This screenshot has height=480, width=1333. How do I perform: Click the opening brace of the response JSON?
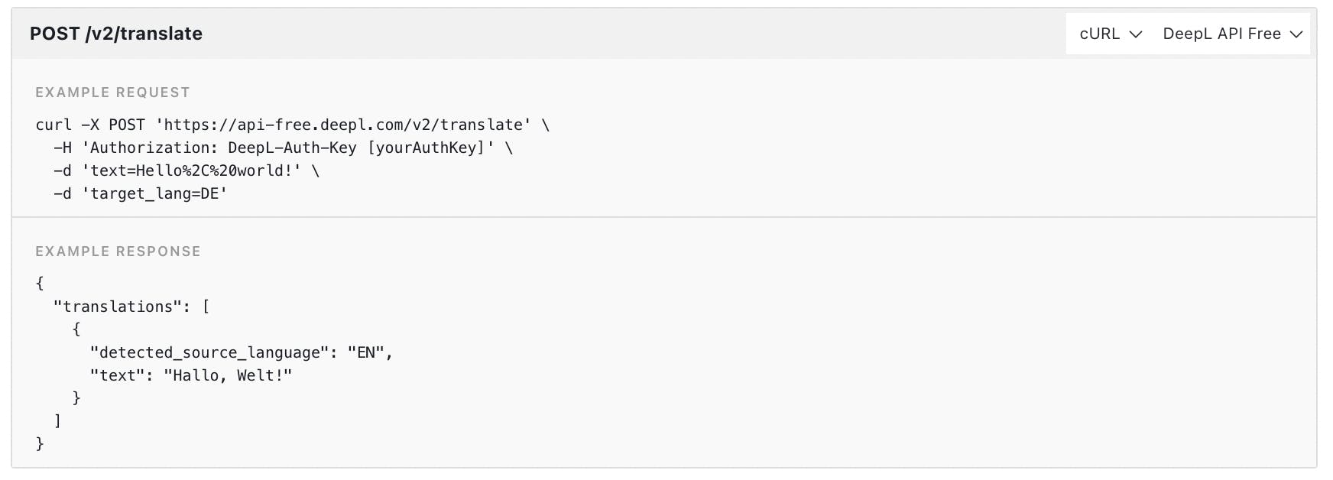(x=40, y=283)
